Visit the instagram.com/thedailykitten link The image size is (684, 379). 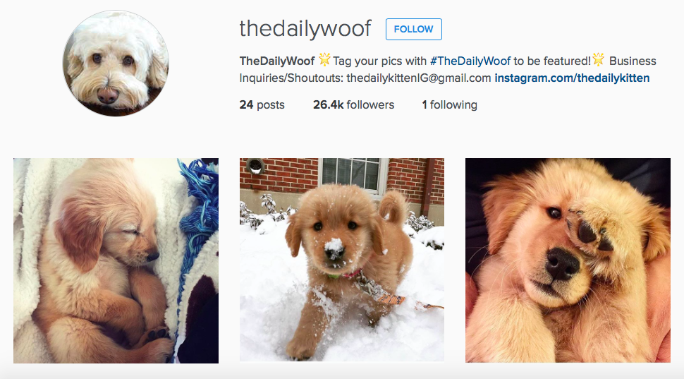coord(572,78)
